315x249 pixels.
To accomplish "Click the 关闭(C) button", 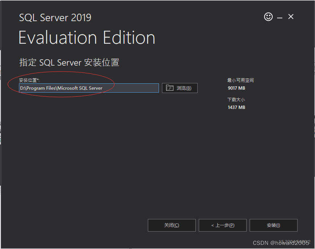I will [x=172, y=225].
